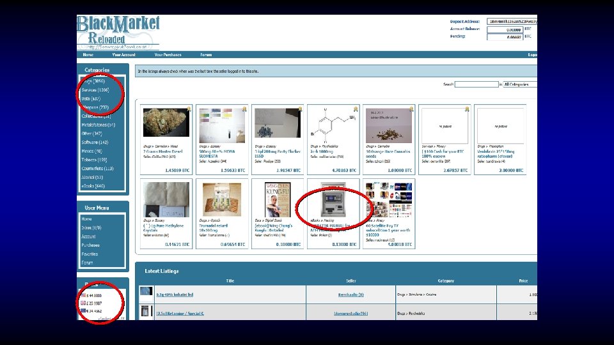Open the kokaiini hcl row thumbnail

(146, 291)
